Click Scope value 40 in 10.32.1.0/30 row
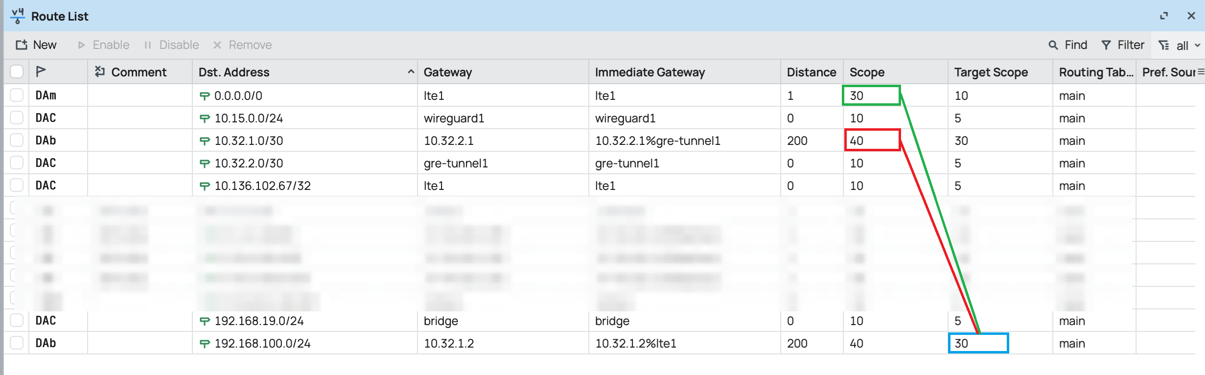The width and height of the screenshot is (1205, 375). tap(872, 141)
